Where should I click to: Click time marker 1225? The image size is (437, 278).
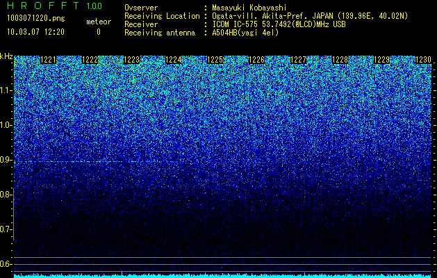[215, 60]
